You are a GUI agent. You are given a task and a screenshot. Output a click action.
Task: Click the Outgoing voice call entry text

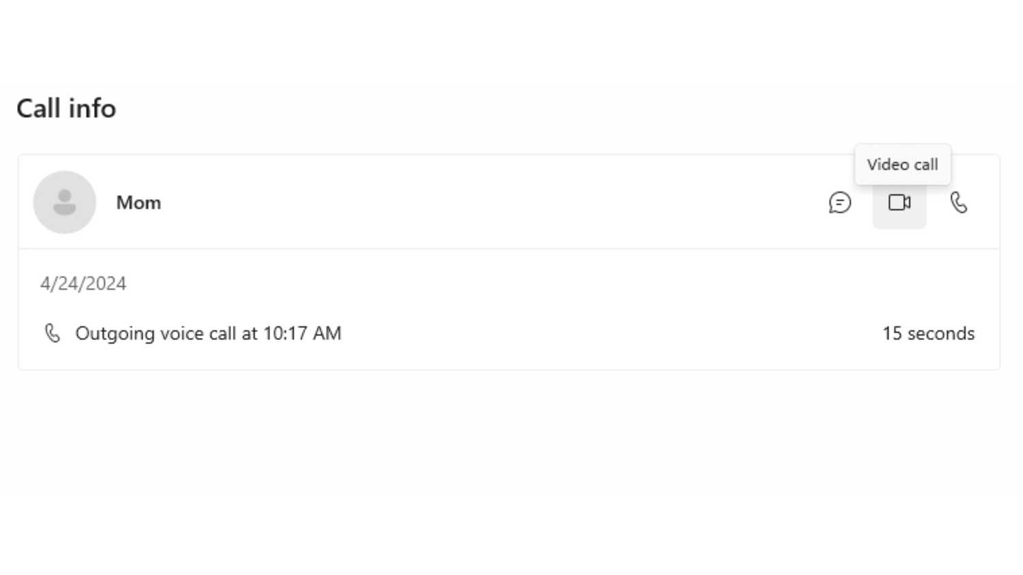pyautogui.click(x=208, y=333)
